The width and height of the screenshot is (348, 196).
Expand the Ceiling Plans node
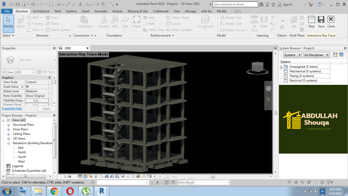[x=9, y=134]
